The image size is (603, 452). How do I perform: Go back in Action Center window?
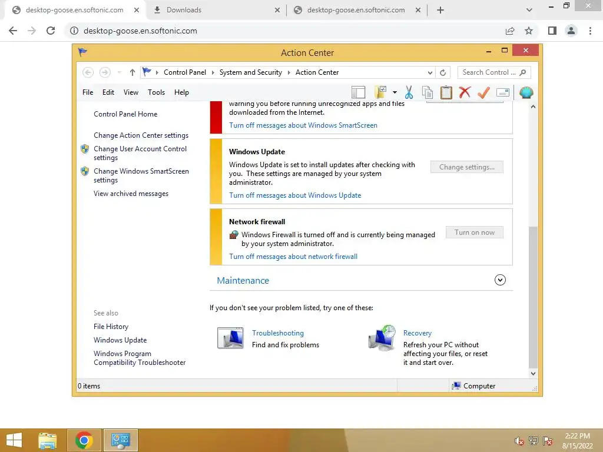[x=88, y=72]
